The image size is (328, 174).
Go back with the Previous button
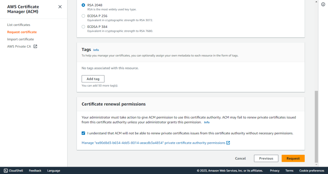tap(266, 159)
